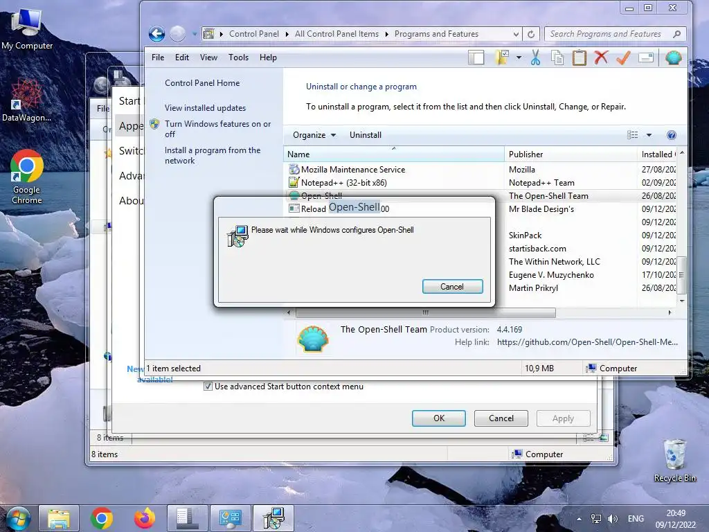The width and height of the screenshot is (709, 532).
Task: Click the Programs and Features breadcrumb
Action: (x=436, y=34)
